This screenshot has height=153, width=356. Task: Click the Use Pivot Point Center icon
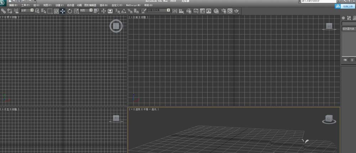[96, 11]
